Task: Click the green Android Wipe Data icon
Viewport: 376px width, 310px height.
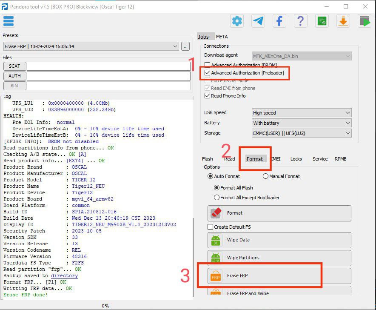Action: click(x=216, y=240)
